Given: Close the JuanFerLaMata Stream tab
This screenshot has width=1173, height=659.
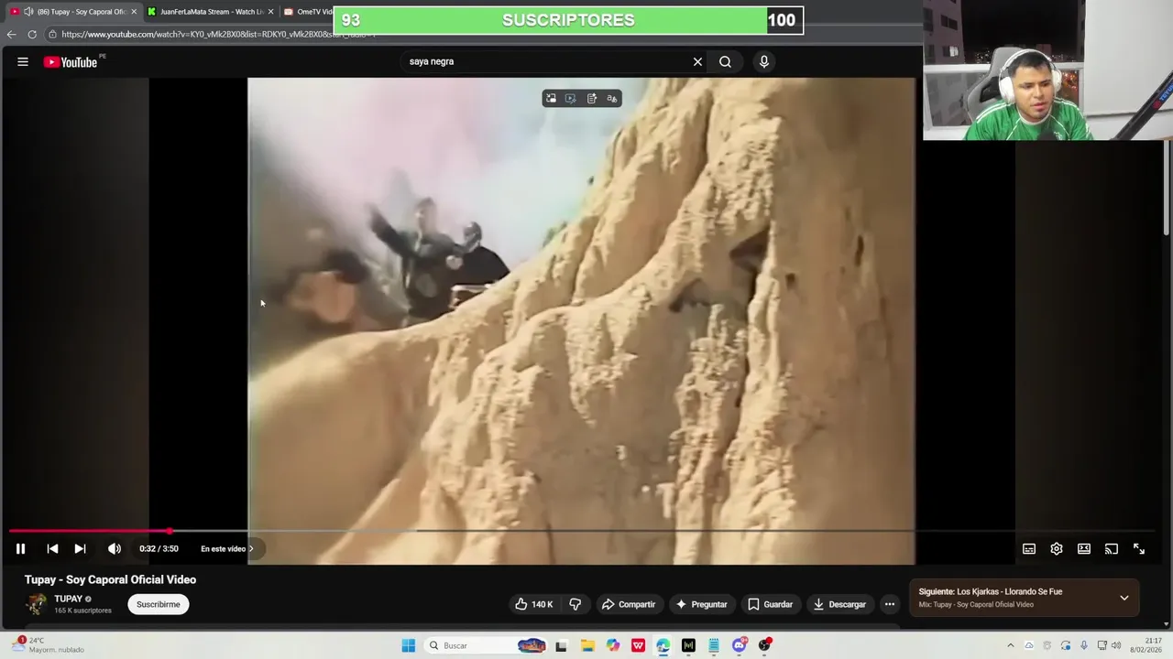Looking at the screenshot, I should tap(270, 12).
